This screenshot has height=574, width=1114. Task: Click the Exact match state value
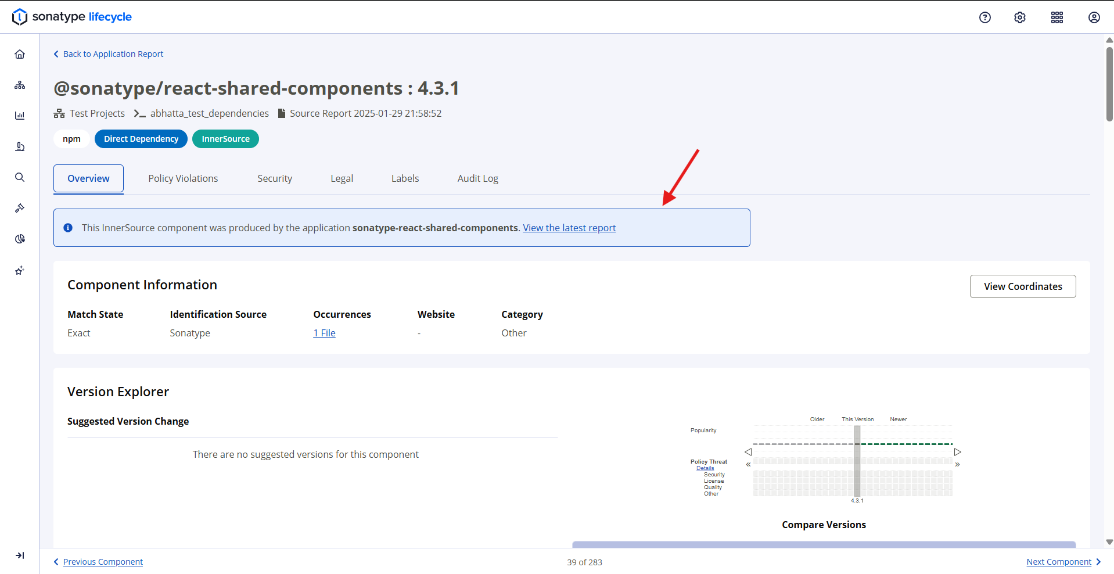coord(79,333)
